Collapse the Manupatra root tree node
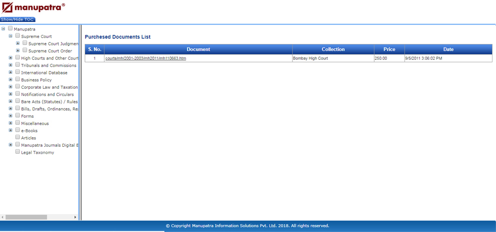 pyautogui.click(x=3, y=29)
